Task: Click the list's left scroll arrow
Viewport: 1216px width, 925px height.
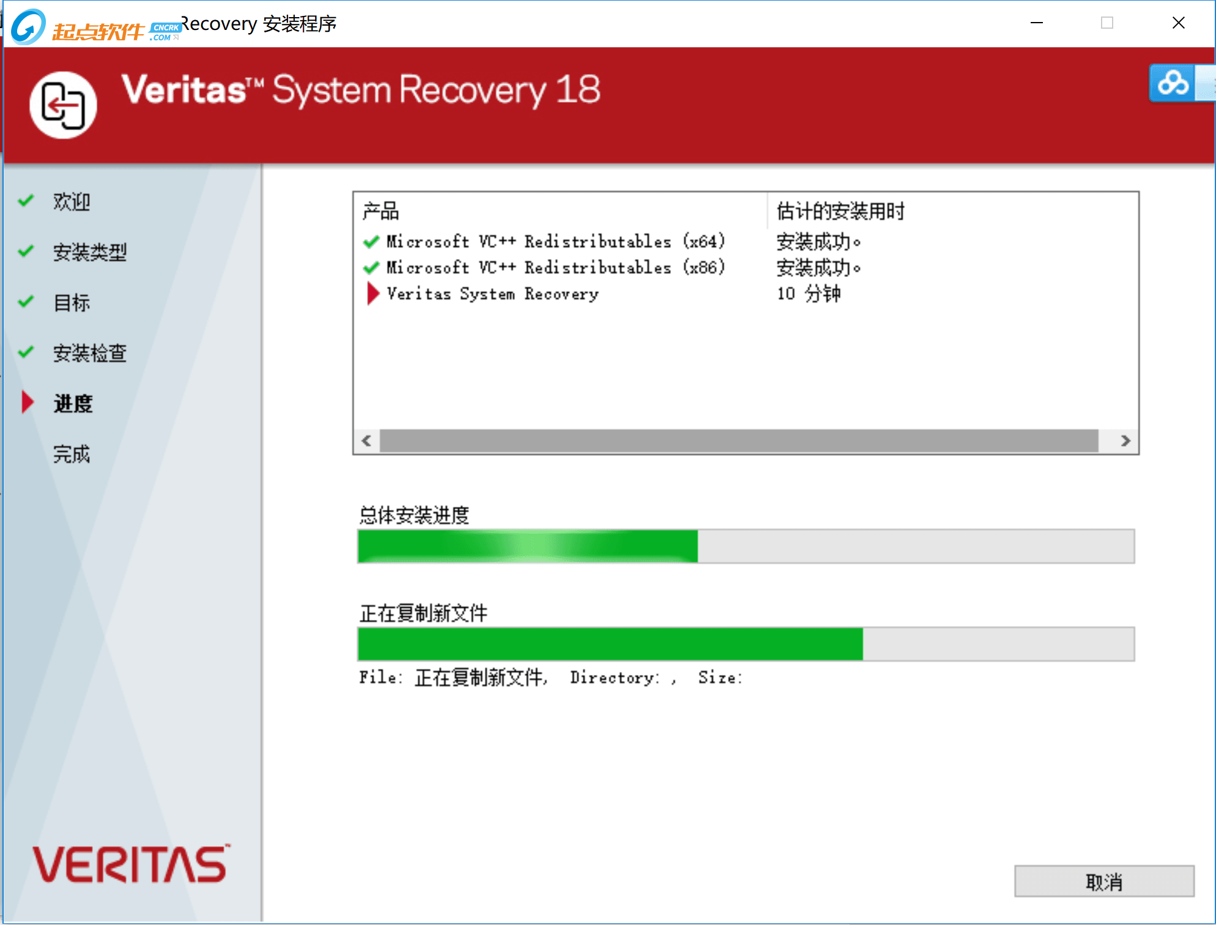Action: pos(366,441)
